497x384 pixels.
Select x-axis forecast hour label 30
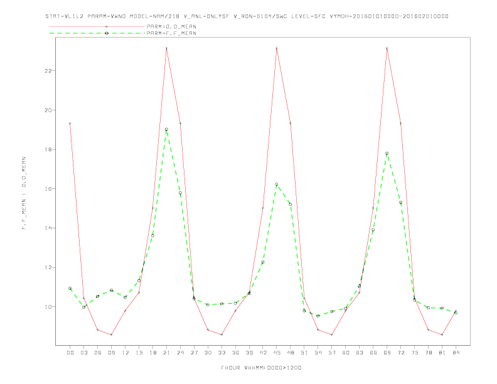(208, 353)
